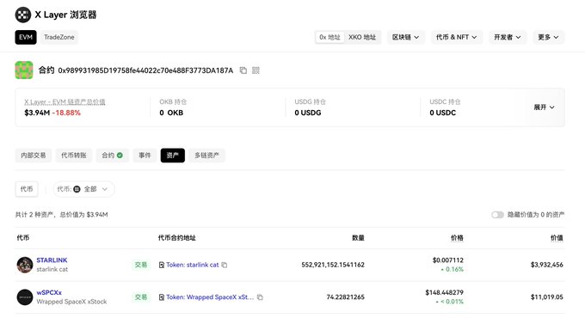
Task: Click the green contract avatar identicon
Action: pyautogui.click(x=24, y=70)
